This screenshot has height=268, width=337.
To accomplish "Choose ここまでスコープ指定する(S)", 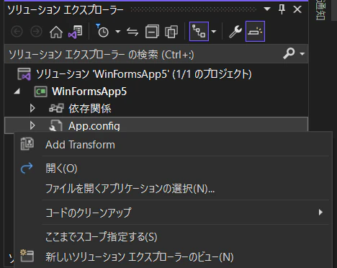I will [174, 237].
